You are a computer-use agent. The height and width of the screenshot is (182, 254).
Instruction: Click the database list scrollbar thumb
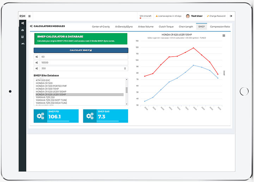coord(127,90)
